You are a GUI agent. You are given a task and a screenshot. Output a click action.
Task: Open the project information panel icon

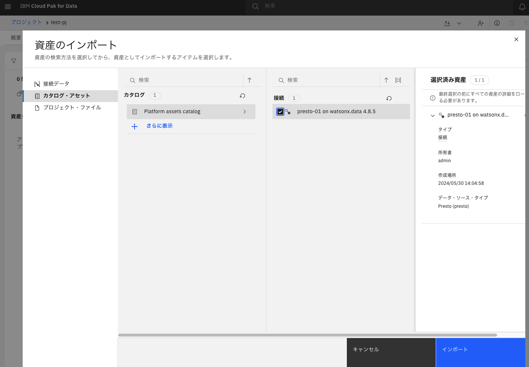497,23
